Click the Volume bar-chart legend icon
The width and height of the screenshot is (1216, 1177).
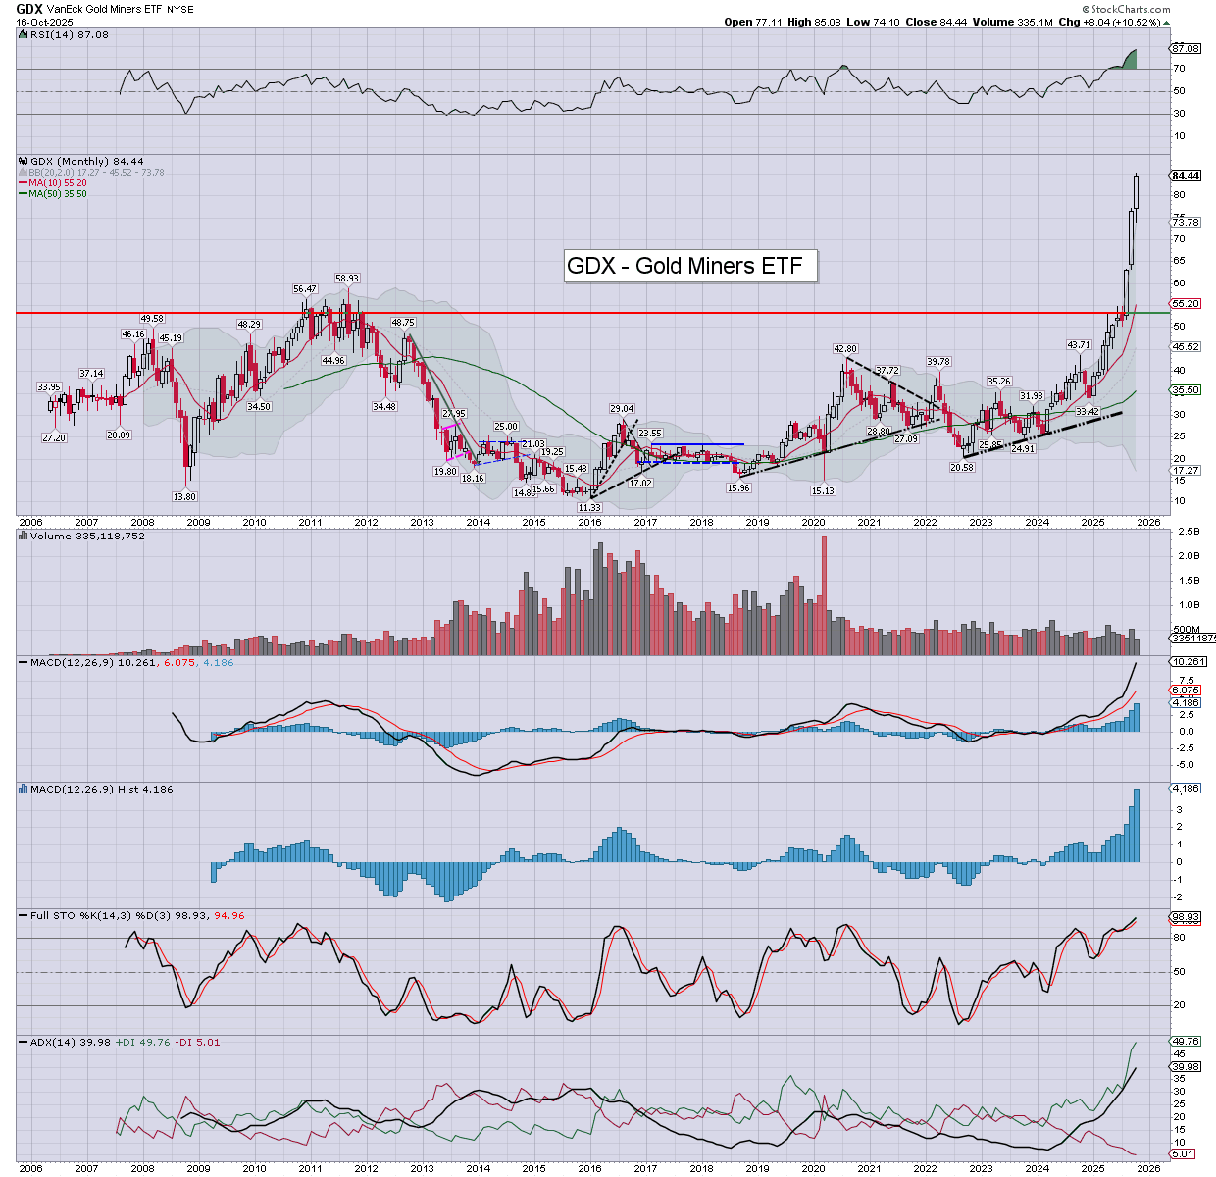[x=24, y=537]
